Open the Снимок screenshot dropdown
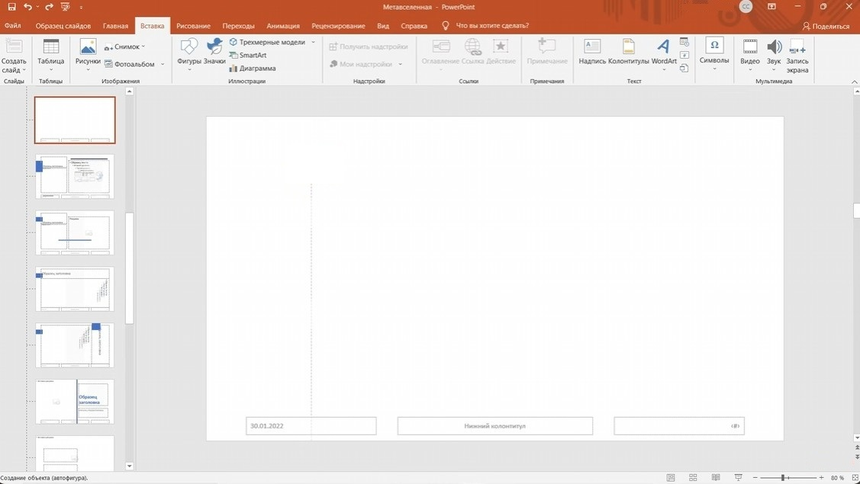860x484 pixels. point(125,46)
